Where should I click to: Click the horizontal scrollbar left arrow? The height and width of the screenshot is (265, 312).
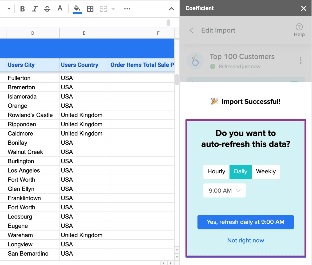[163, 263]
